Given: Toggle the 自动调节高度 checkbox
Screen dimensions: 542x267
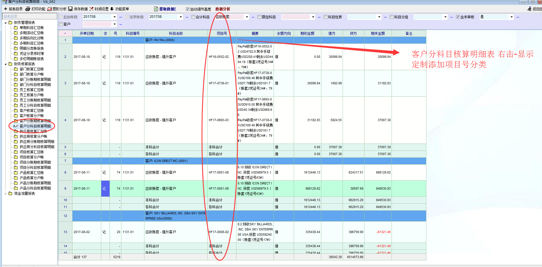Looking at the screenshot, I should [188, 9].
